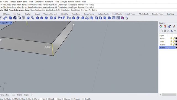Switch to the Surface Tools toolbar tab
This screenshot has width=177, height=100.
coord(103,14)
